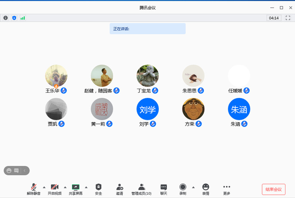
Task: Open the meeting info icon
Action: click(x=6, y=18)
